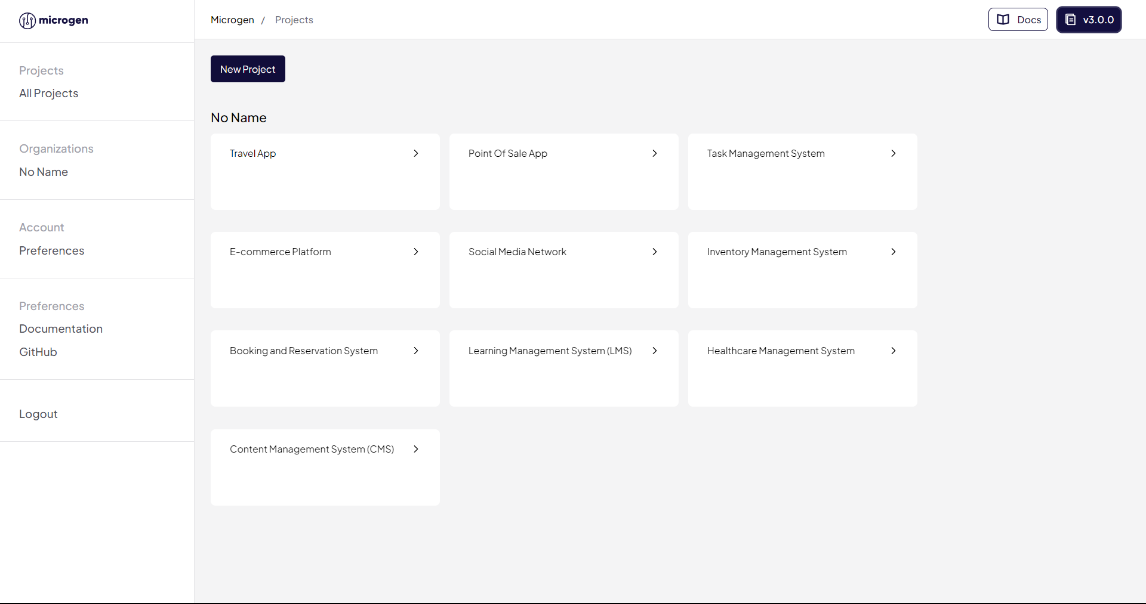Open Social Media Network title text
Screen dimensions: 1146x604
tap(517, 252)
